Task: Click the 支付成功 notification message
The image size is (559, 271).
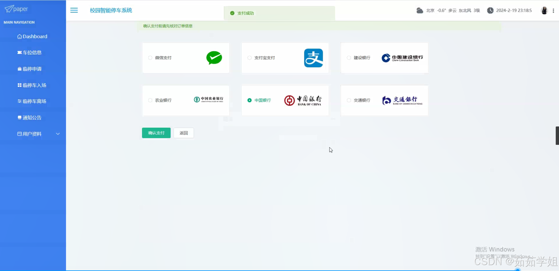Action: [246, 13]
